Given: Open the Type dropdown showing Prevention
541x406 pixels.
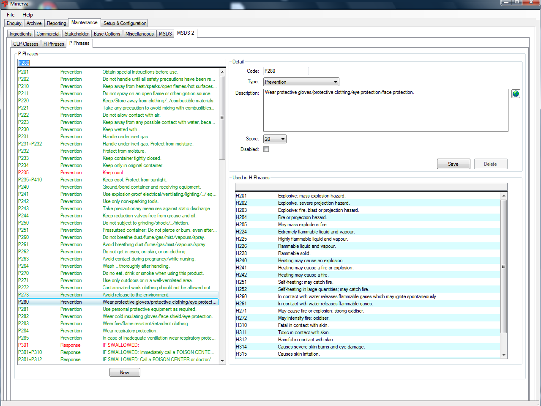Looking at the screenshot, I should (x=301, y=82).
